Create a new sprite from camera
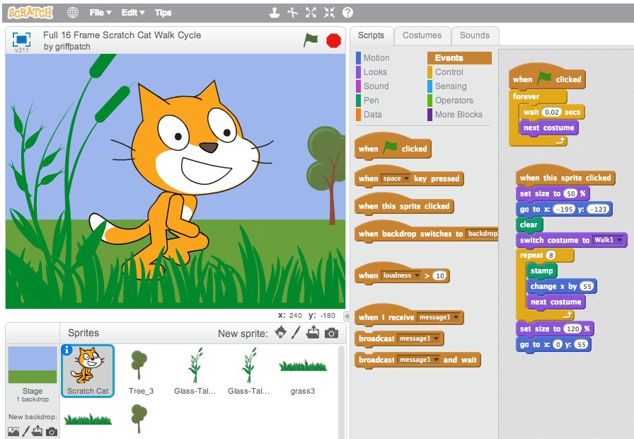This screenshot has height=439, width=634. (332, 333)
